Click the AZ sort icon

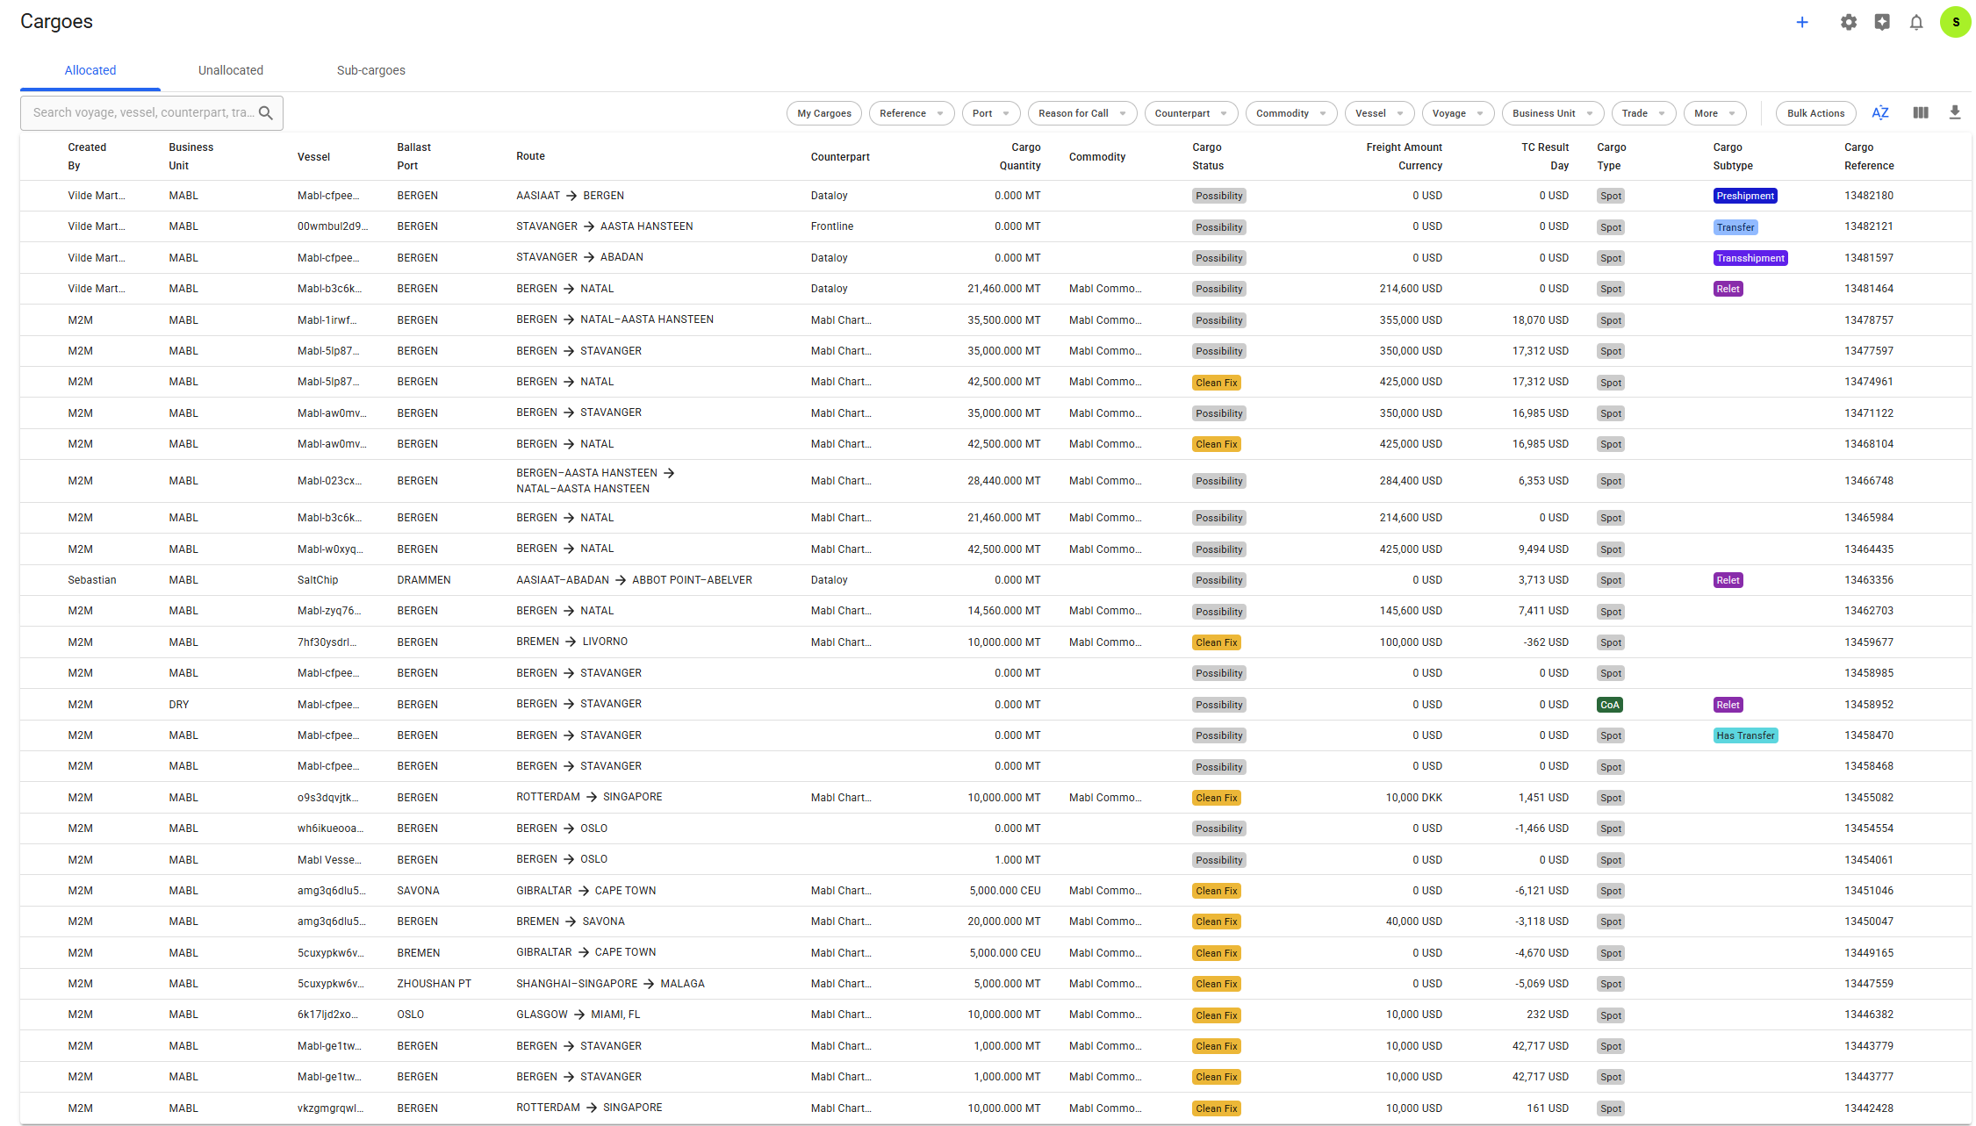click(x=1879, y=113)
